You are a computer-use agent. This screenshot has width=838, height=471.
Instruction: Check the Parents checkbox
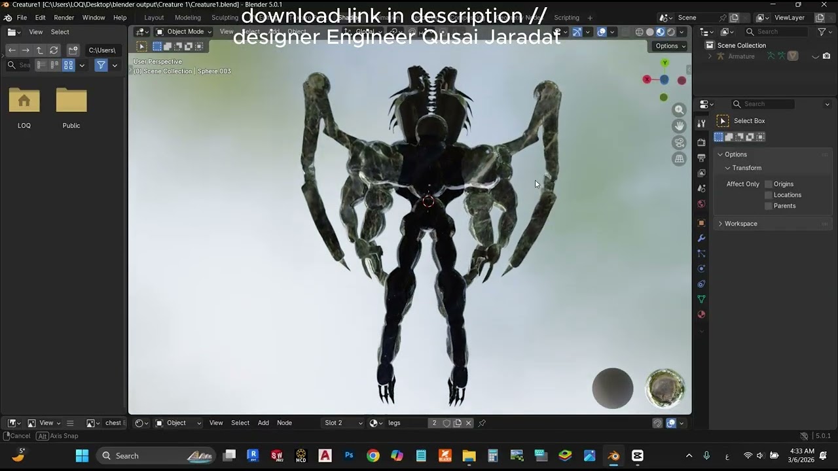(769, 206)
